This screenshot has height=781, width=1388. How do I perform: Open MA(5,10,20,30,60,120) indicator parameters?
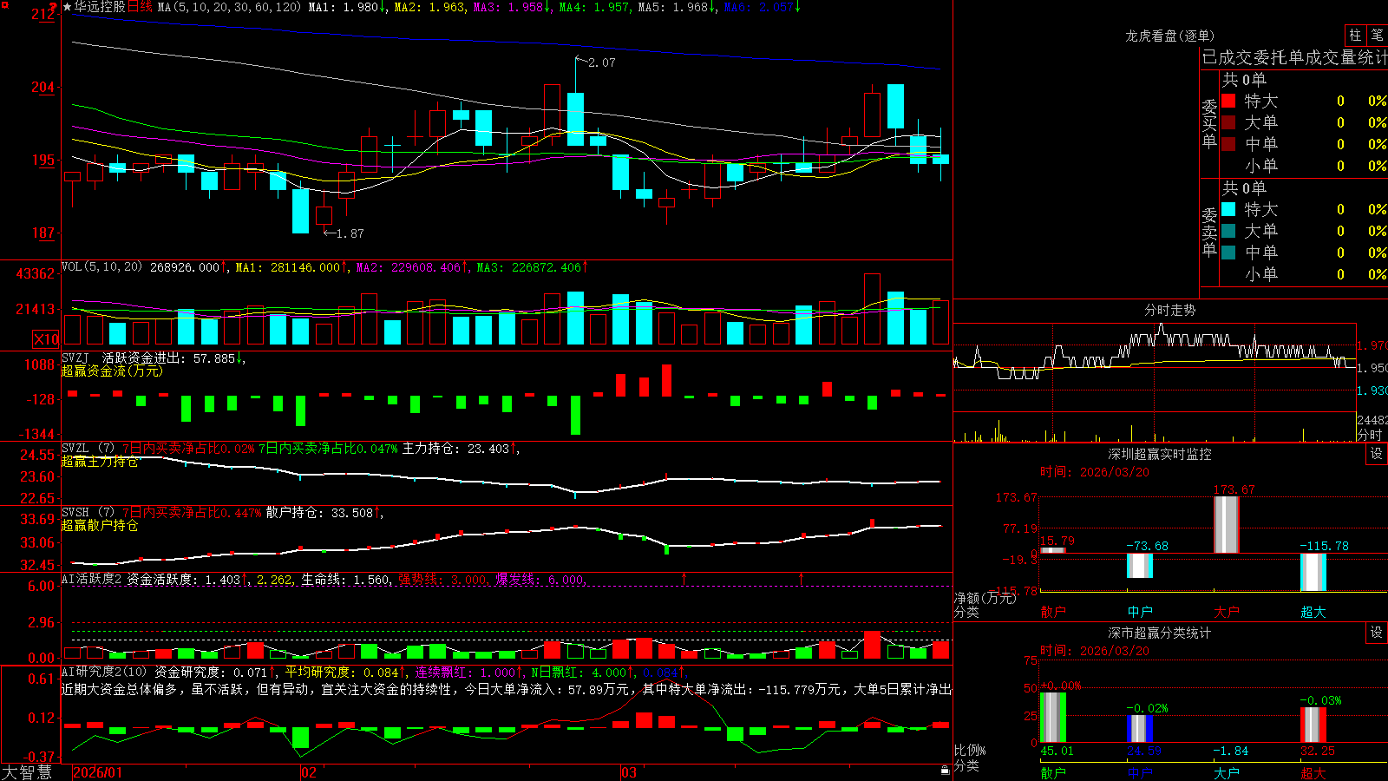point(229,7)
